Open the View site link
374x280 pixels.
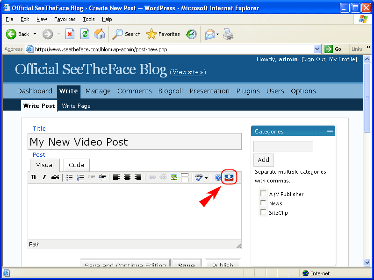[x=188, y=72]
